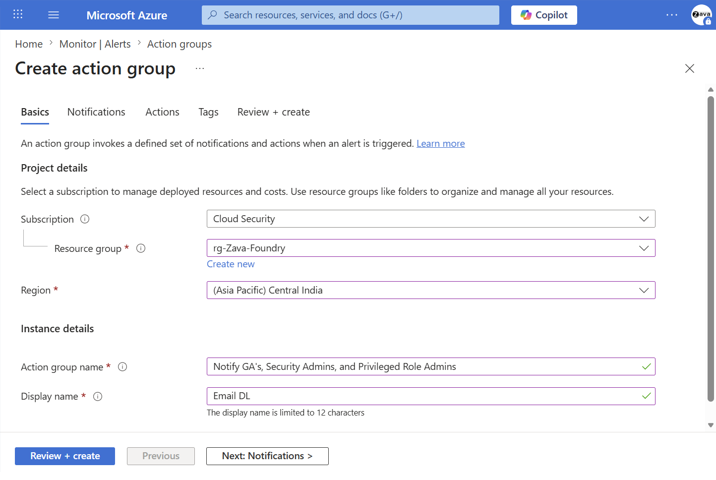Open the Zava account avatar
This screenshot has height=480, width=716.
click(x=702, y=15)
